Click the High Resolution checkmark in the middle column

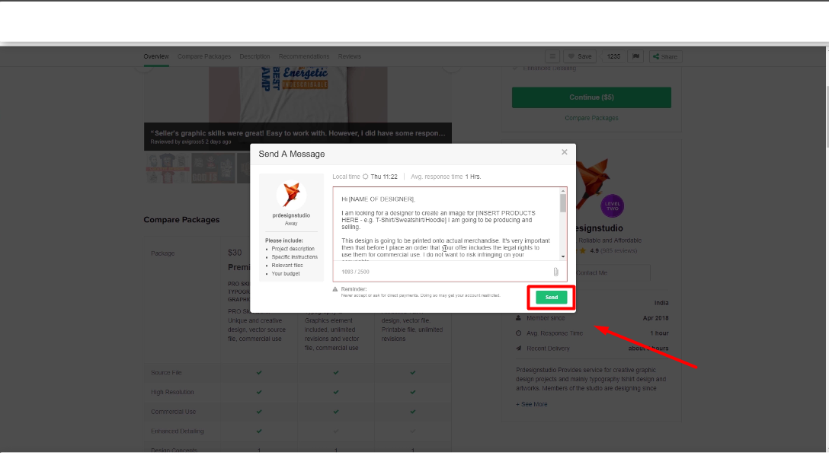335,392
